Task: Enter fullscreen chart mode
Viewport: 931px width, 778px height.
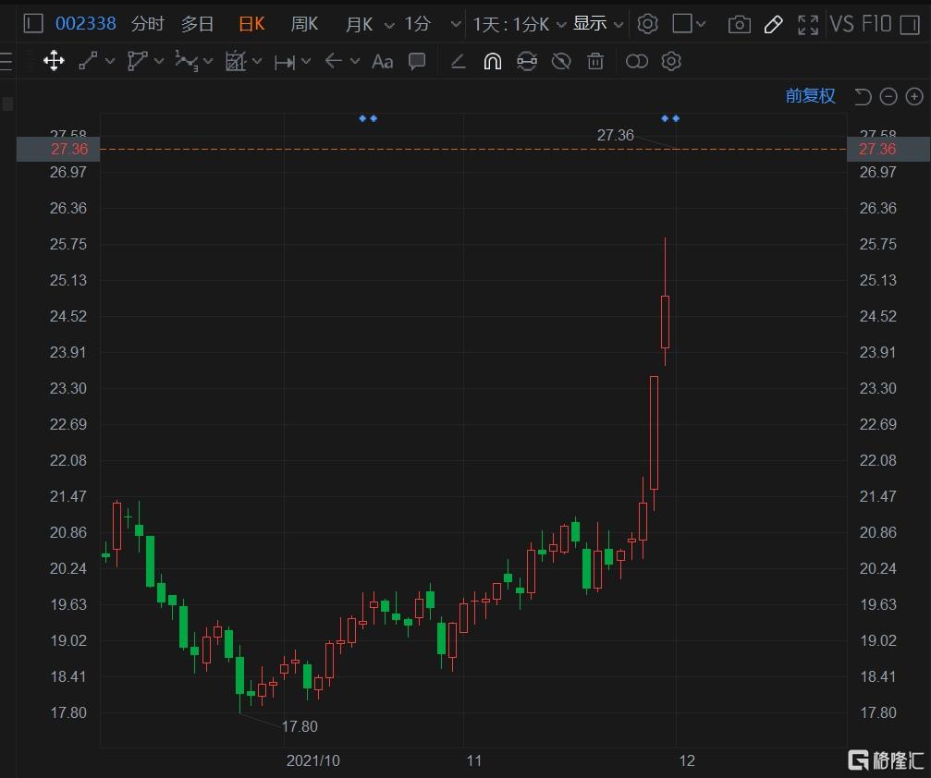Action: 808,24
